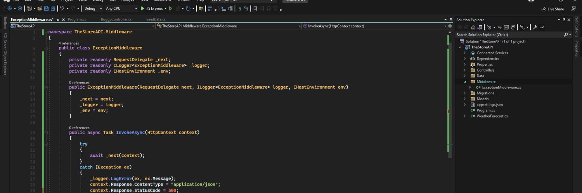Screen dimensions: 582x193
Task: Switch between solutions and folder views
Action: coord(480,27)
